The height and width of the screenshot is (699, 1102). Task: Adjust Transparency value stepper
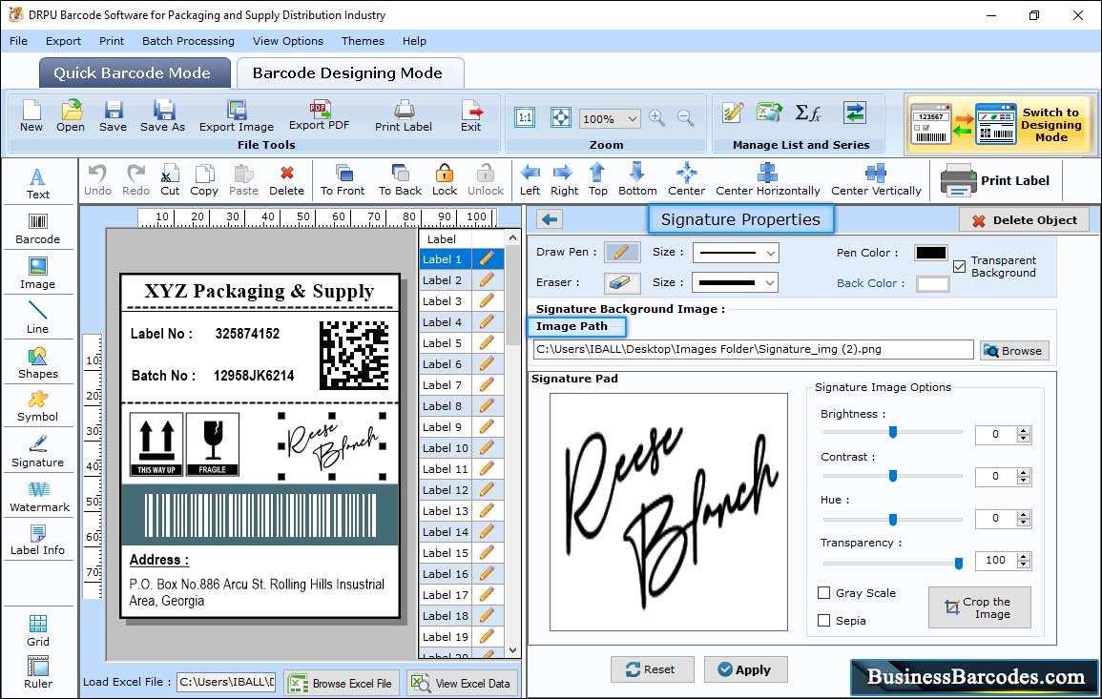(1024, 561)
